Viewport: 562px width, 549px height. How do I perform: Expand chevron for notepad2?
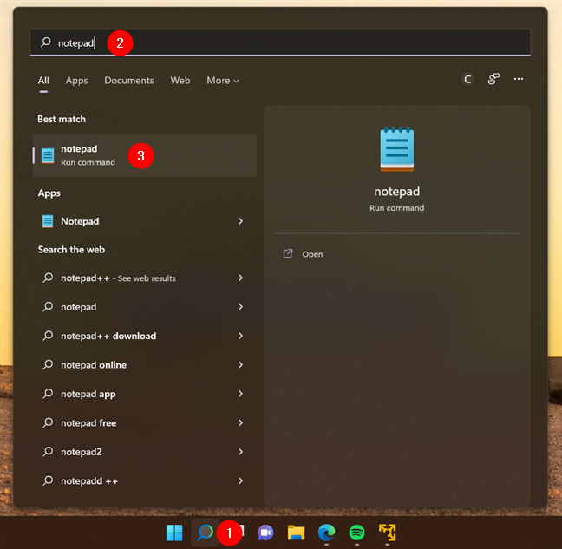pos(240,452)
